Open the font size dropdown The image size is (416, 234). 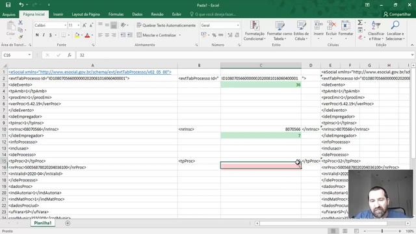click(79, 25)
